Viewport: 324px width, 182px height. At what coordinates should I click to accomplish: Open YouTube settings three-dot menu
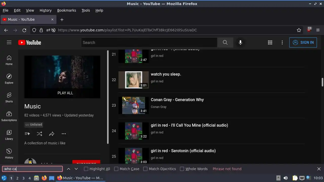click(282, 42)
